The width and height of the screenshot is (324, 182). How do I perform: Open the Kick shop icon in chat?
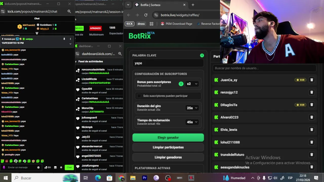55,167
